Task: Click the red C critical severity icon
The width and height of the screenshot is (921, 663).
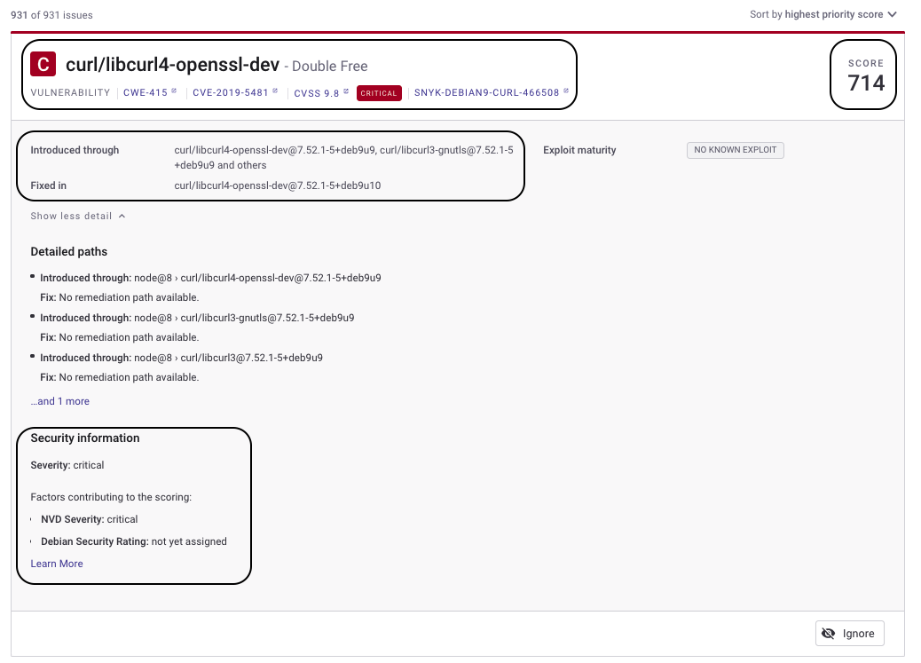Action: 43,64
